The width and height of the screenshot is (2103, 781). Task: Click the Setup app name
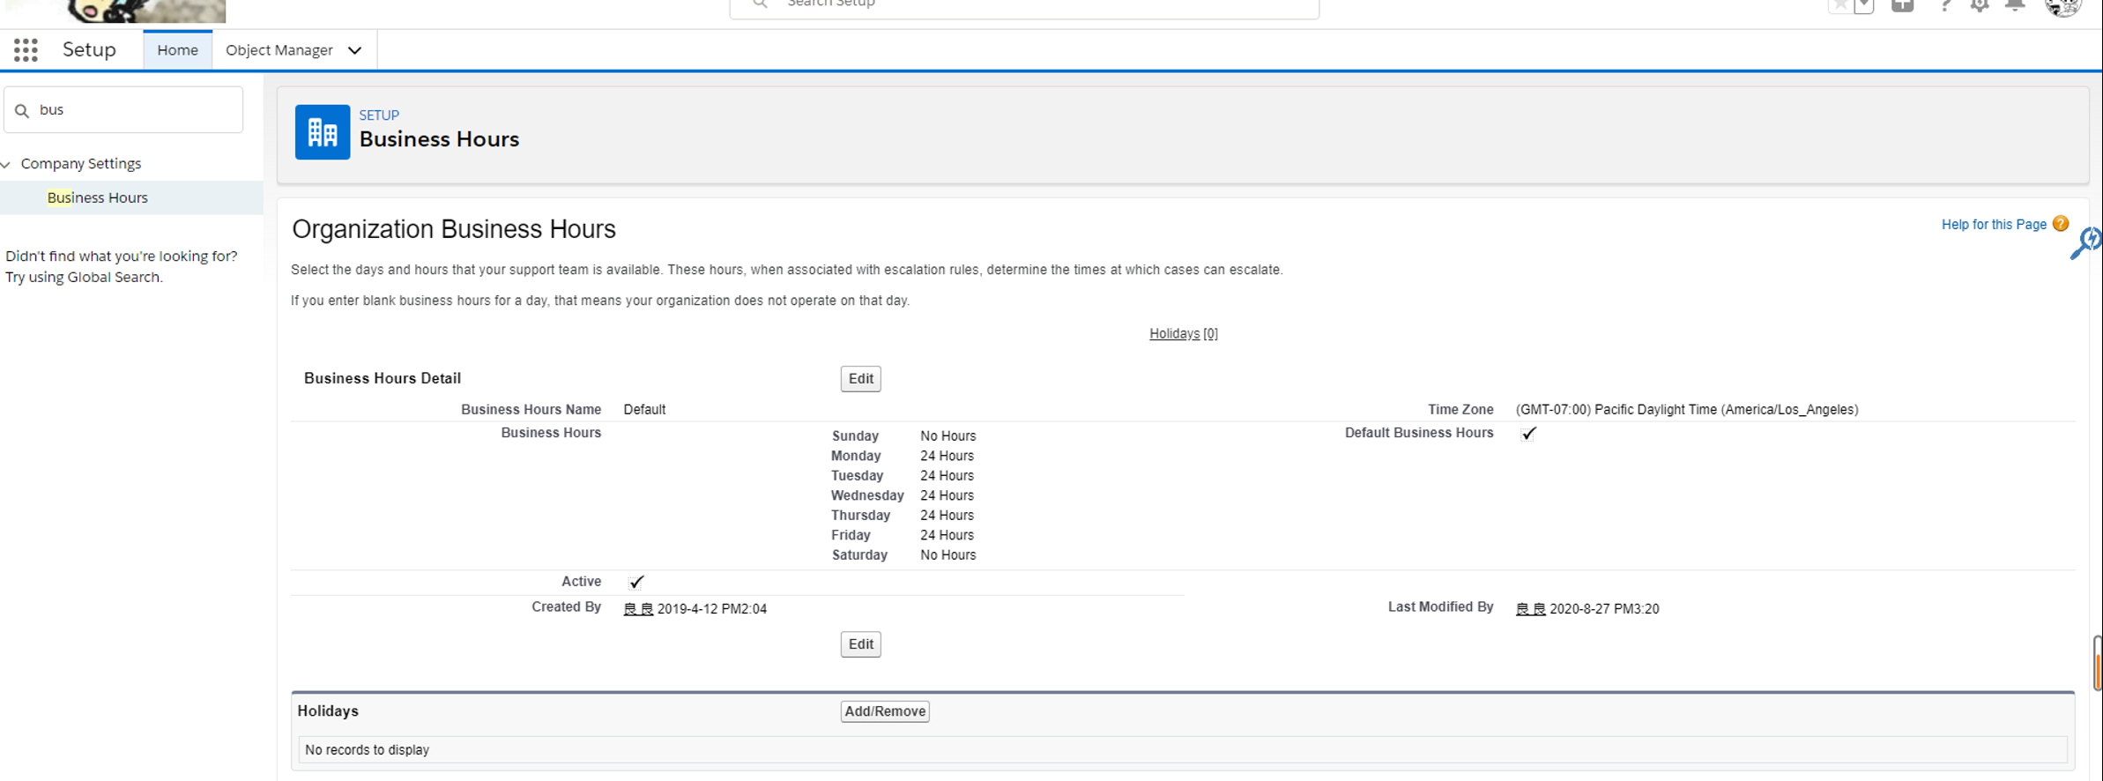pyautogui.click(x=89, y=49)
